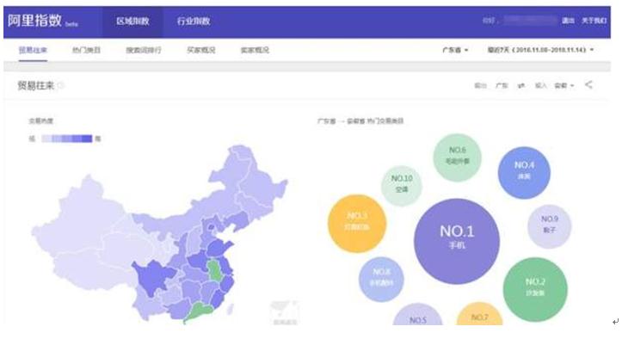
Task: Select the blue NO.4 bubble
Action: (x=524, y=172)
